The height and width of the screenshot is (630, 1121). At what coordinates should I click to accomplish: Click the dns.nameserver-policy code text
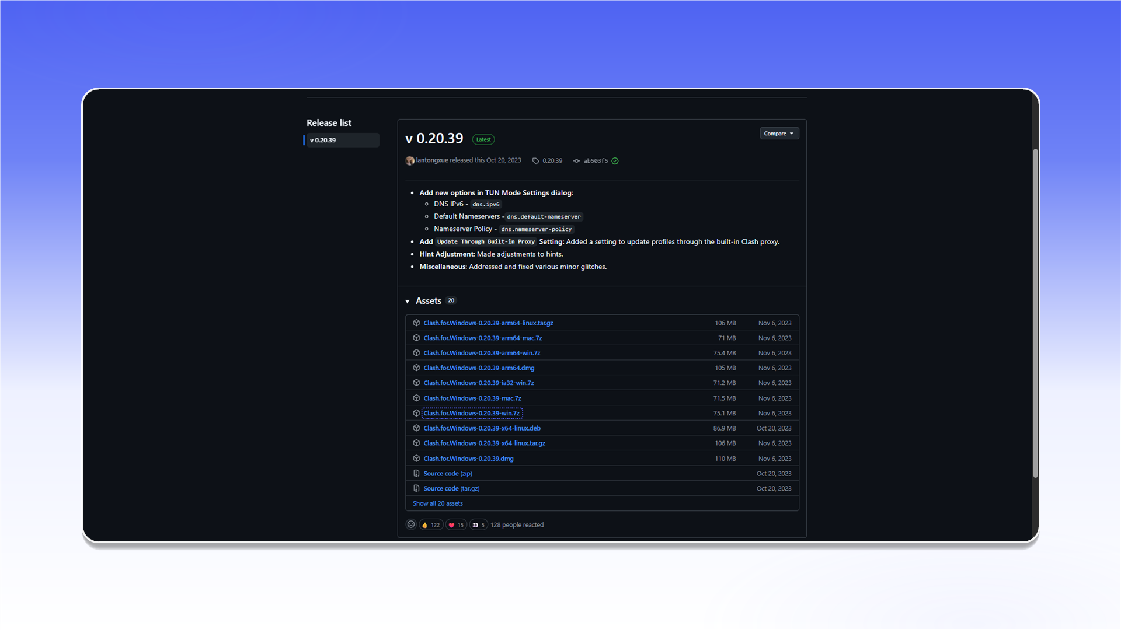click(x=536, y=229)
